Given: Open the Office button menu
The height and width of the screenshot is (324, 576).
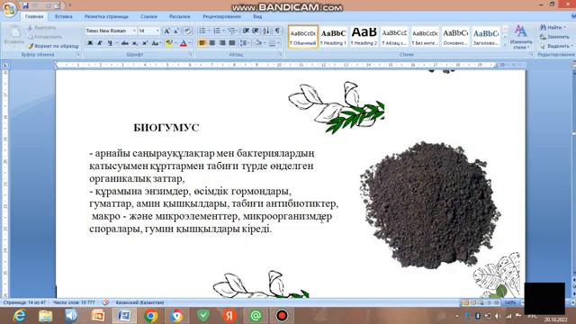Looking at the screenshot, I should pos(9,9).
